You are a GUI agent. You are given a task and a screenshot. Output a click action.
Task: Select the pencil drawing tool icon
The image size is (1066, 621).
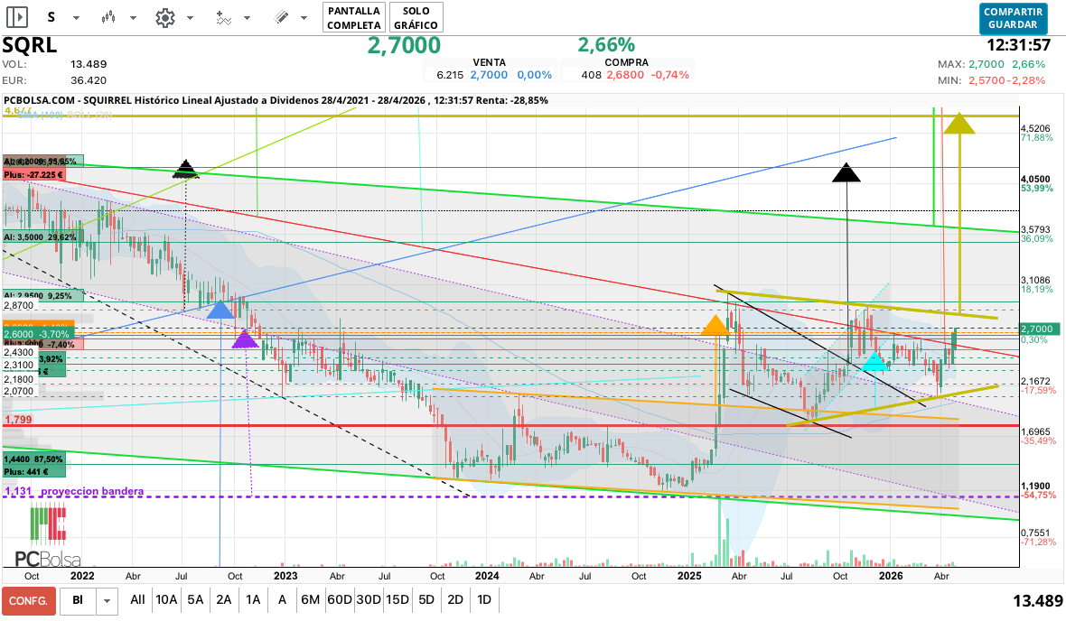point(281,17)
